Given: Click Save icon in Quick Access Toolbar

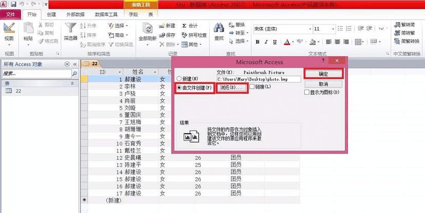Looking at the screenshot, I should coord(13,4).
